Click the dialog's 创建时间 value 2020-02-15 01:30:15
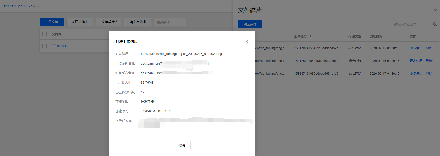The width and height of the screenshot is (440, 156). click(156, 111)
